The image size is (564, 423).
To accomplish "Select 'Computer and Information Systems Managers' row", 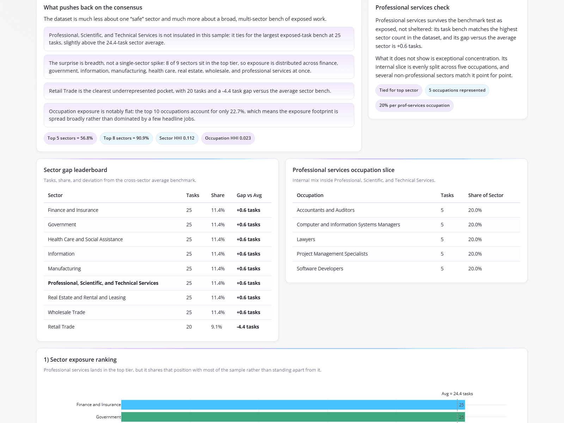I will click(406, 225).
